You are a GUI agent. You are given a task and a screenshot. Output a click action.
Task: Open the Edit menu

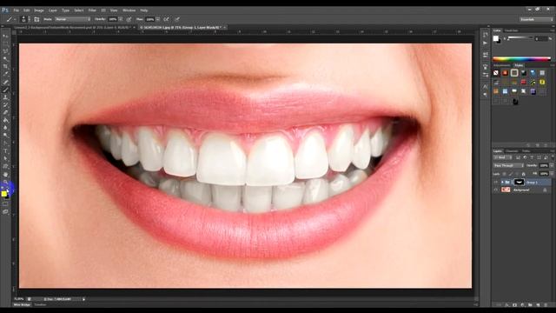pyautogui.click(x=27, y=10)
